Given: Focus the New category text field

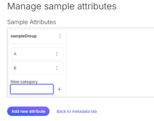Looking at the screenshot, I should pos(32,89).
